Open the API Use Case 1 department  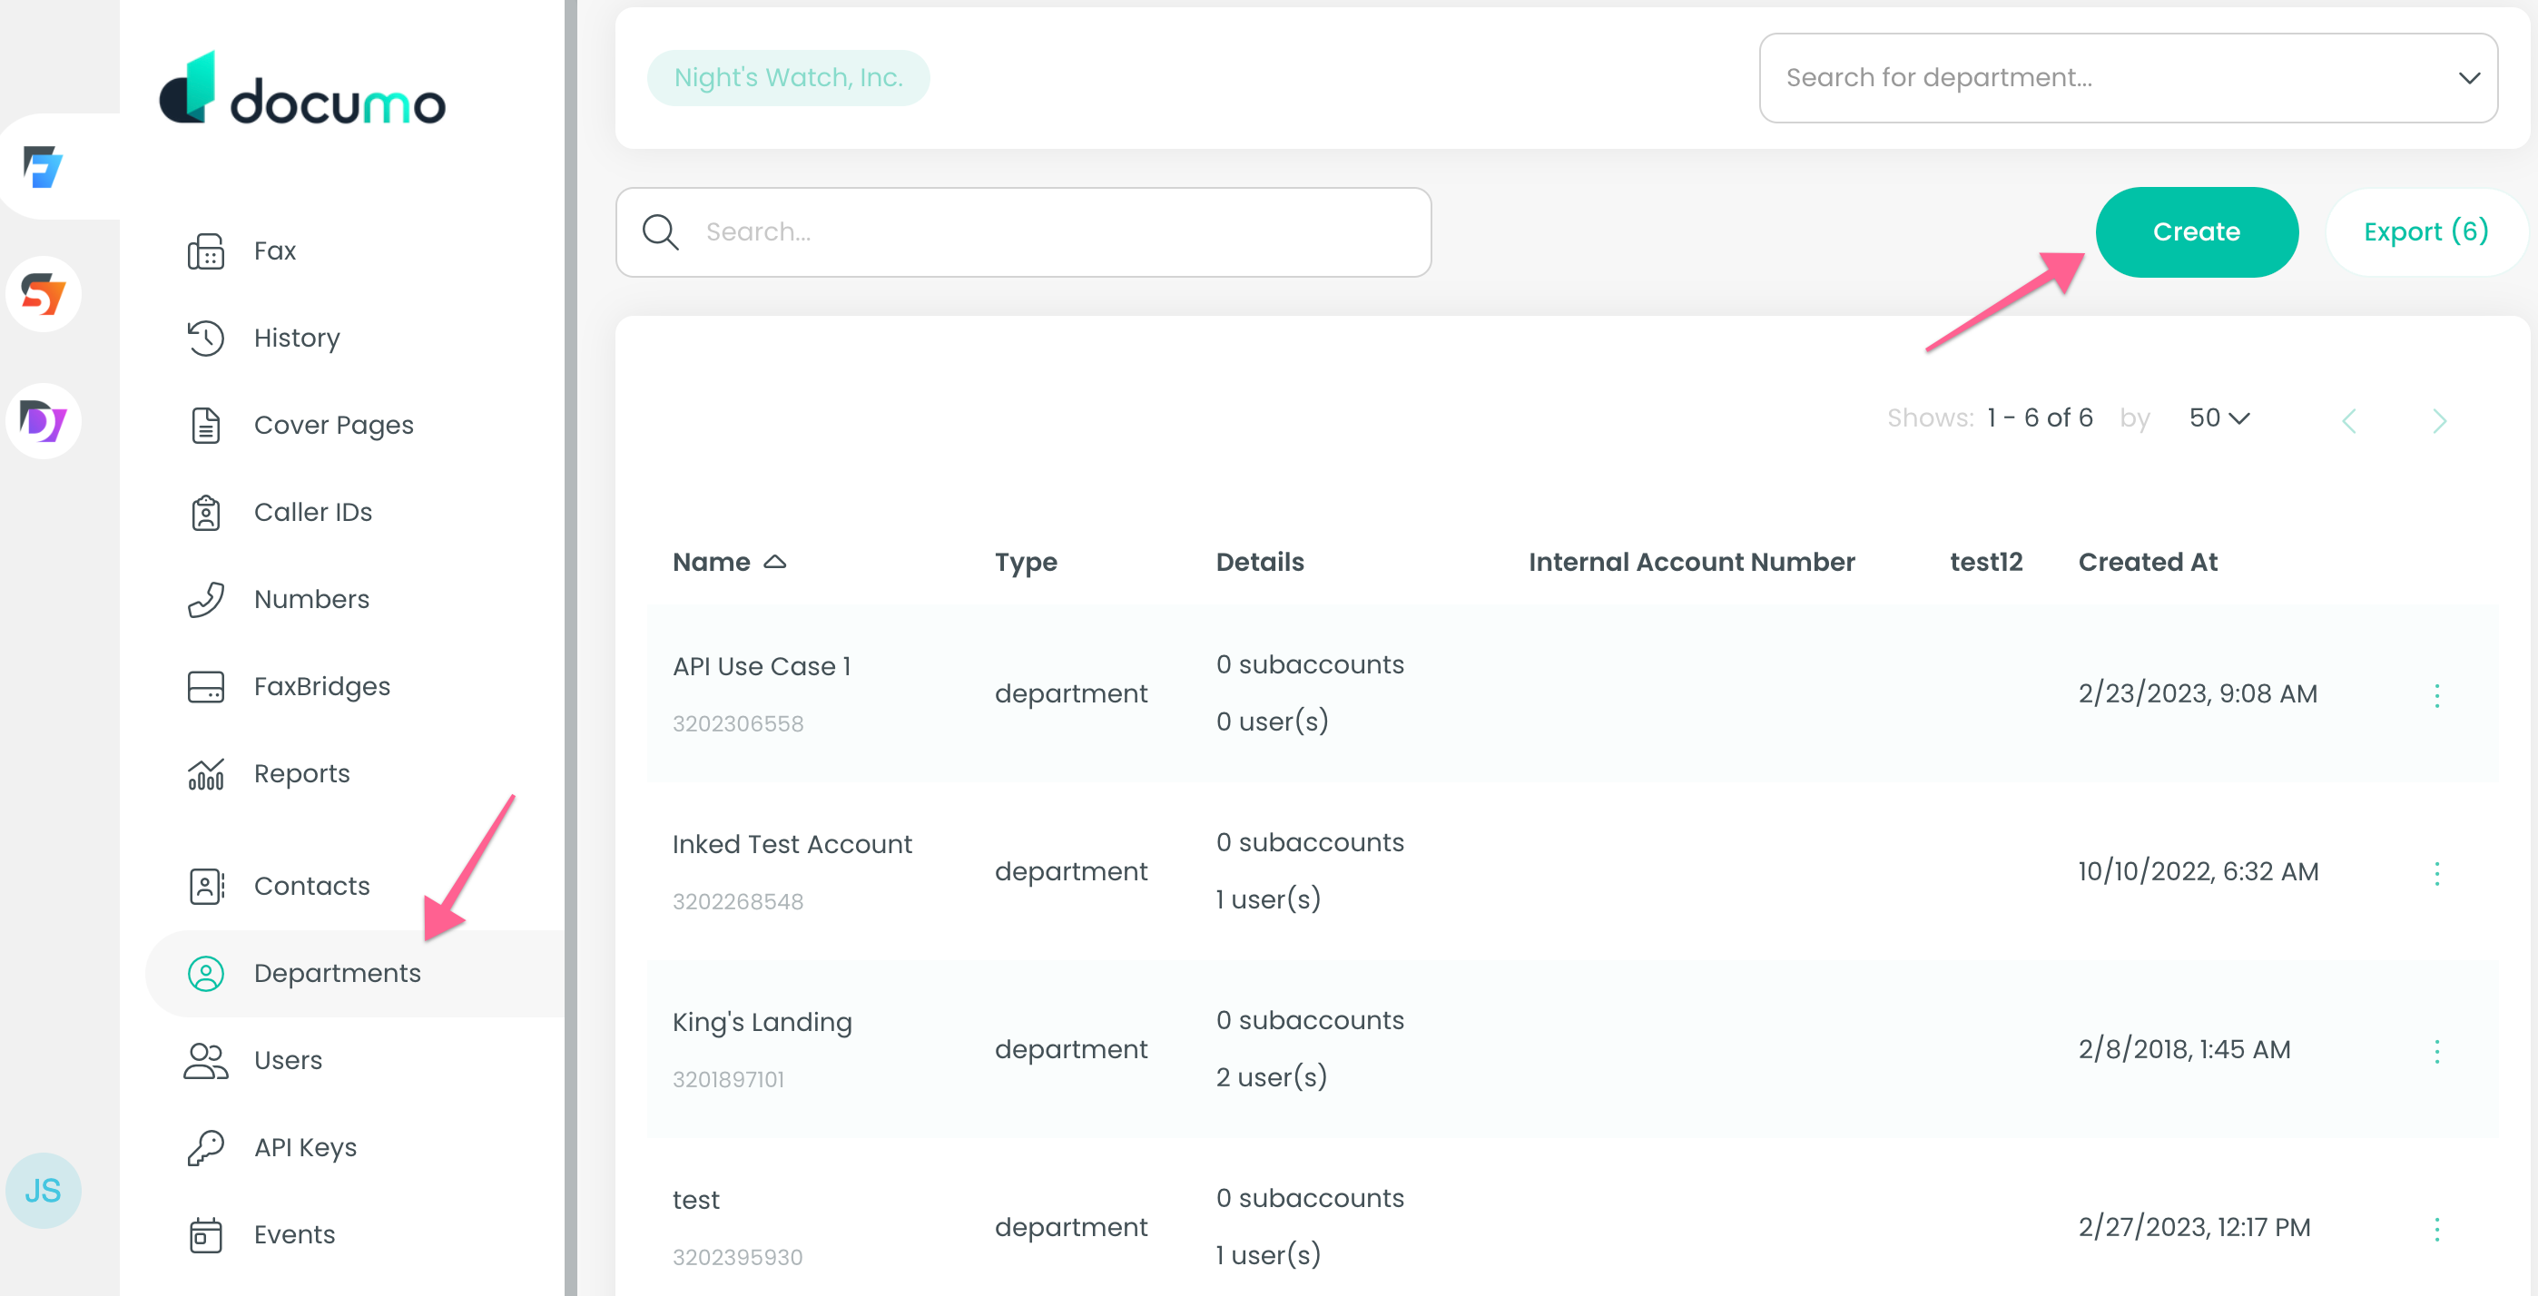coord(762,666)
